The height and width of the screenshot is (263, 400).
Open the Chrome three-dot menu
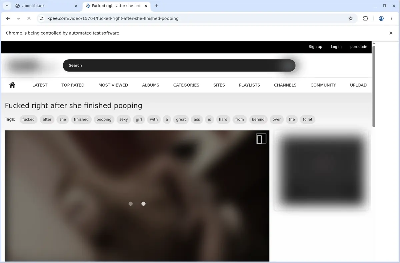[391, 19]
